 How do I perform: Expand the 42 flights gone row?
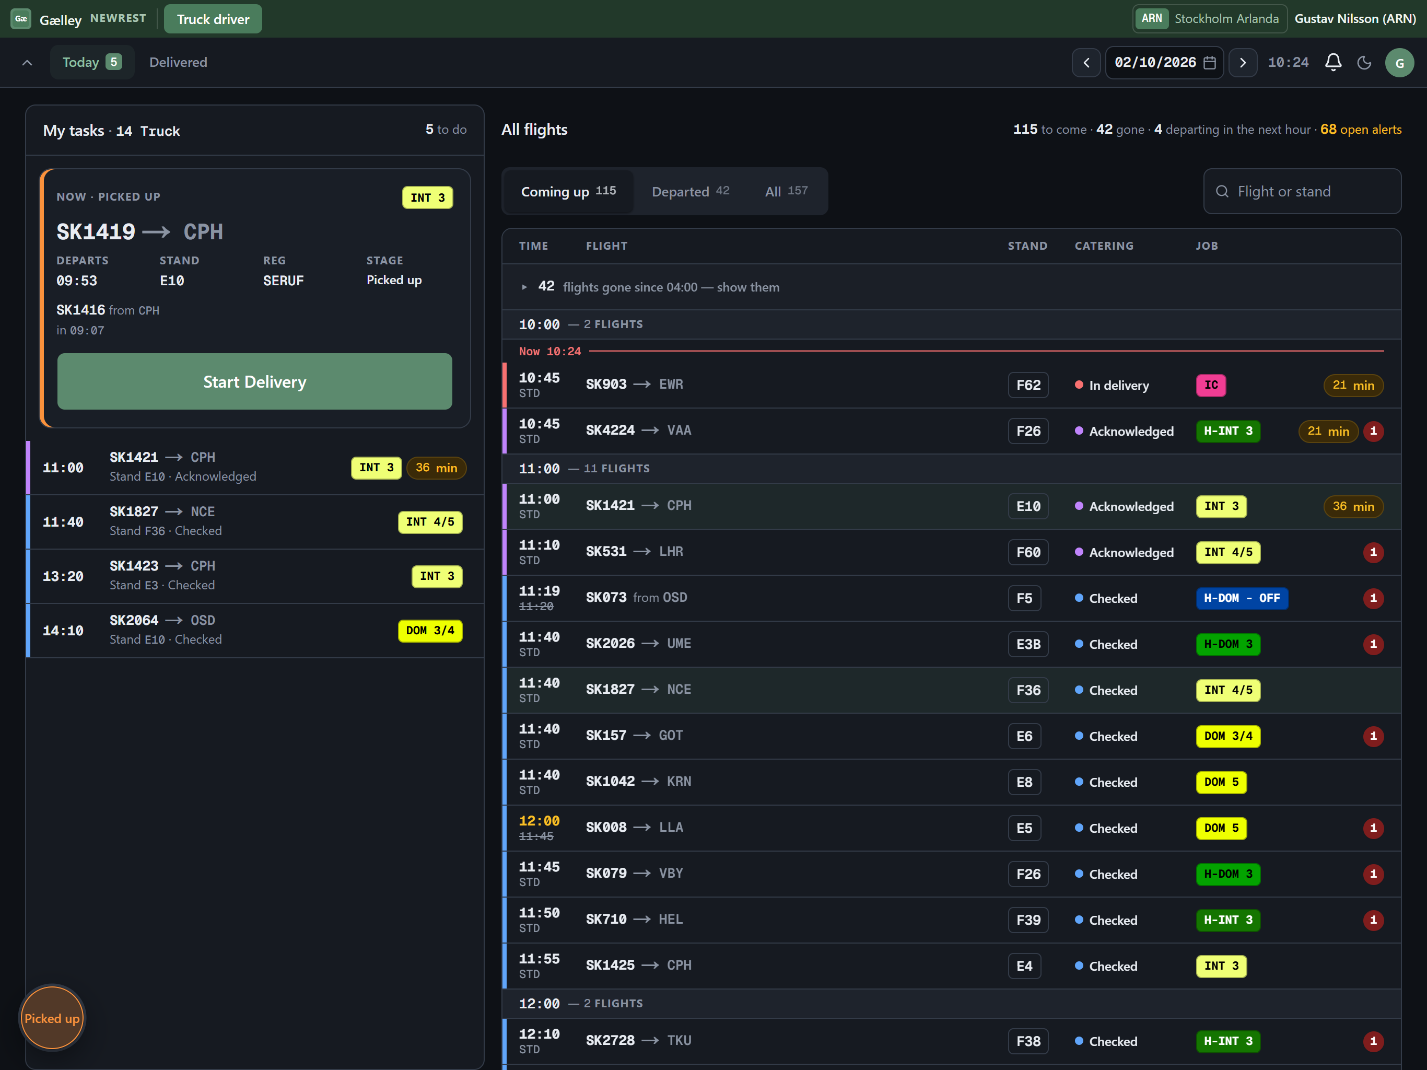click(x=951, y=287)
